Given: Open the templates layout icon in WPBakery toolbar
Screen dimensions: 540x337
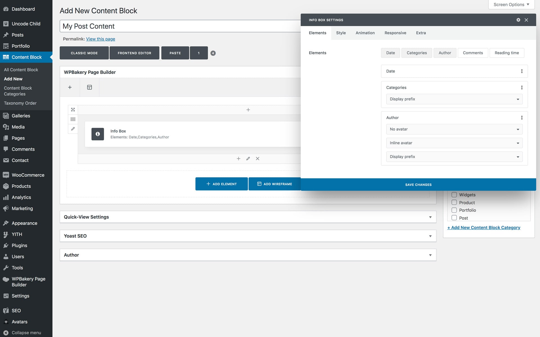Looking at the screenshot, I should coord(89,87).
